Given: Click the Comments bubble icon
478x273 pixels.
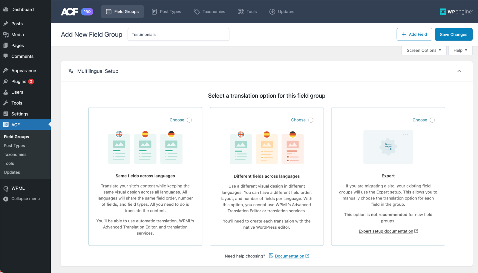Looking at the screenshot, I should [6, 56].
